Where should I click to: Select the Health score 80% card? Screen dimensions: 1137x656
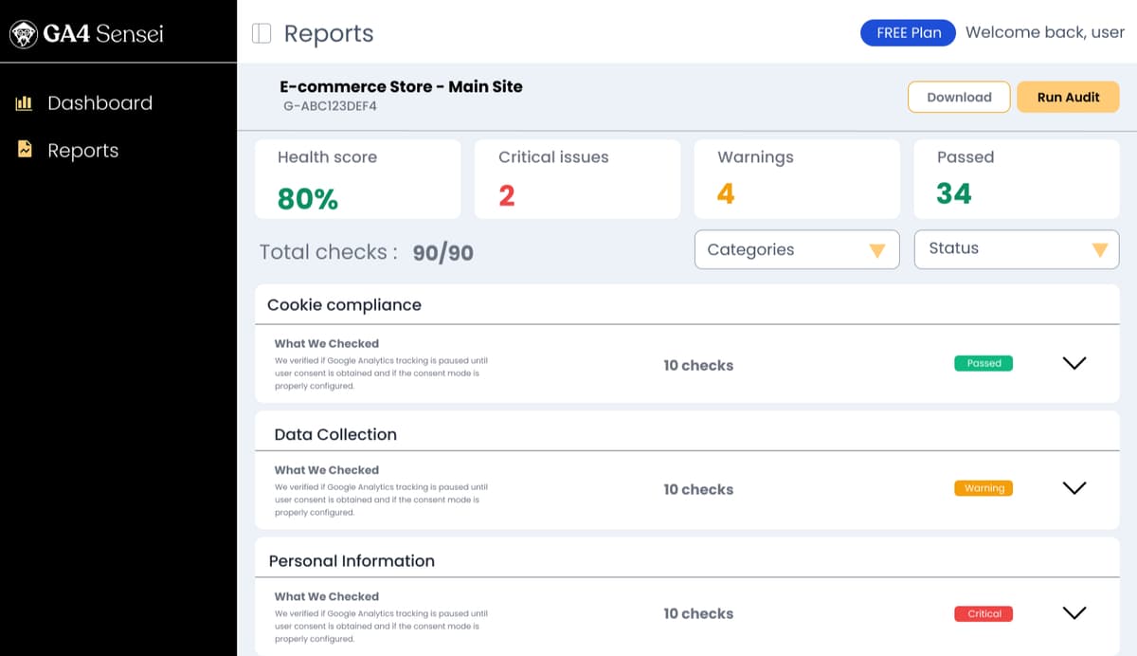point(357,179)
